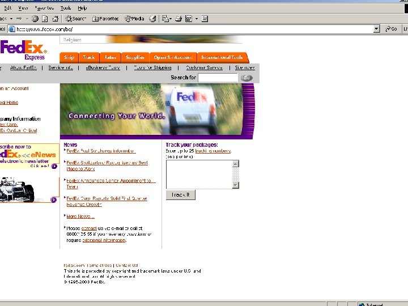
Task: Click the Mail icon in the toolbar
Action: click(165, 19)
